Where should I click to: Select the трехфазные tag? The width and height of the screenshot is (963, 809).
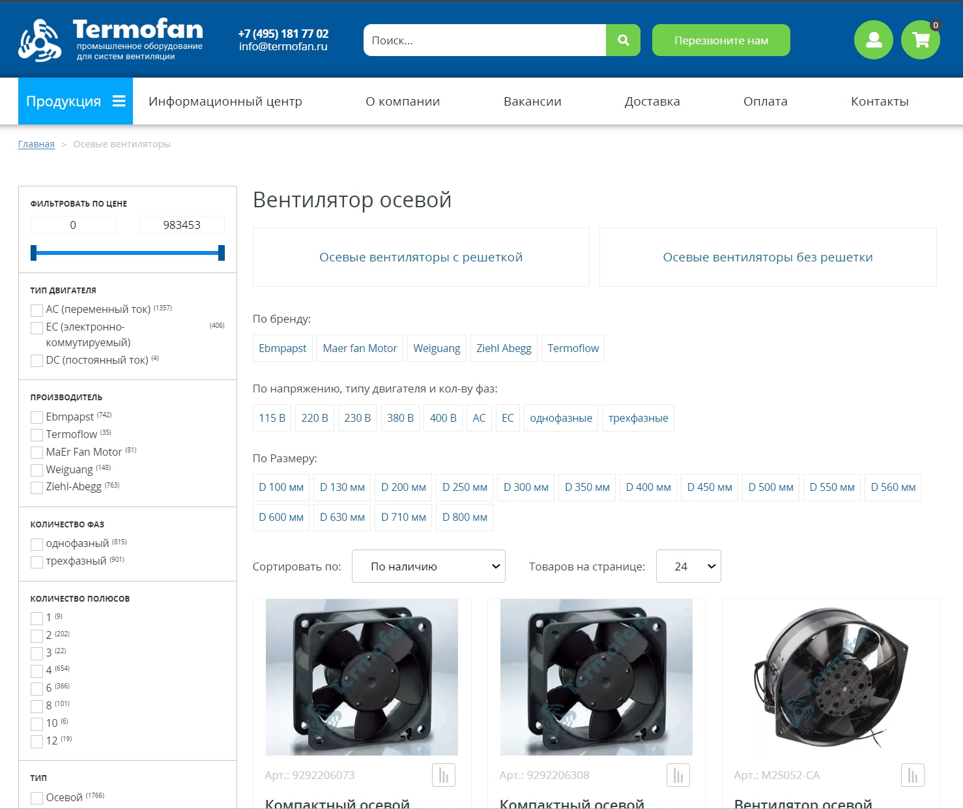(638, 418)
